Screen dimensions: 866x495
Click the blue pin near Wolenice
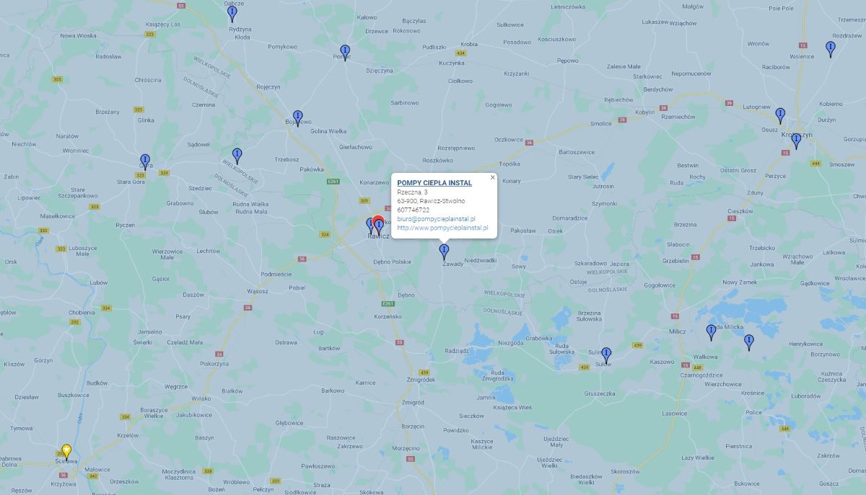831,49
